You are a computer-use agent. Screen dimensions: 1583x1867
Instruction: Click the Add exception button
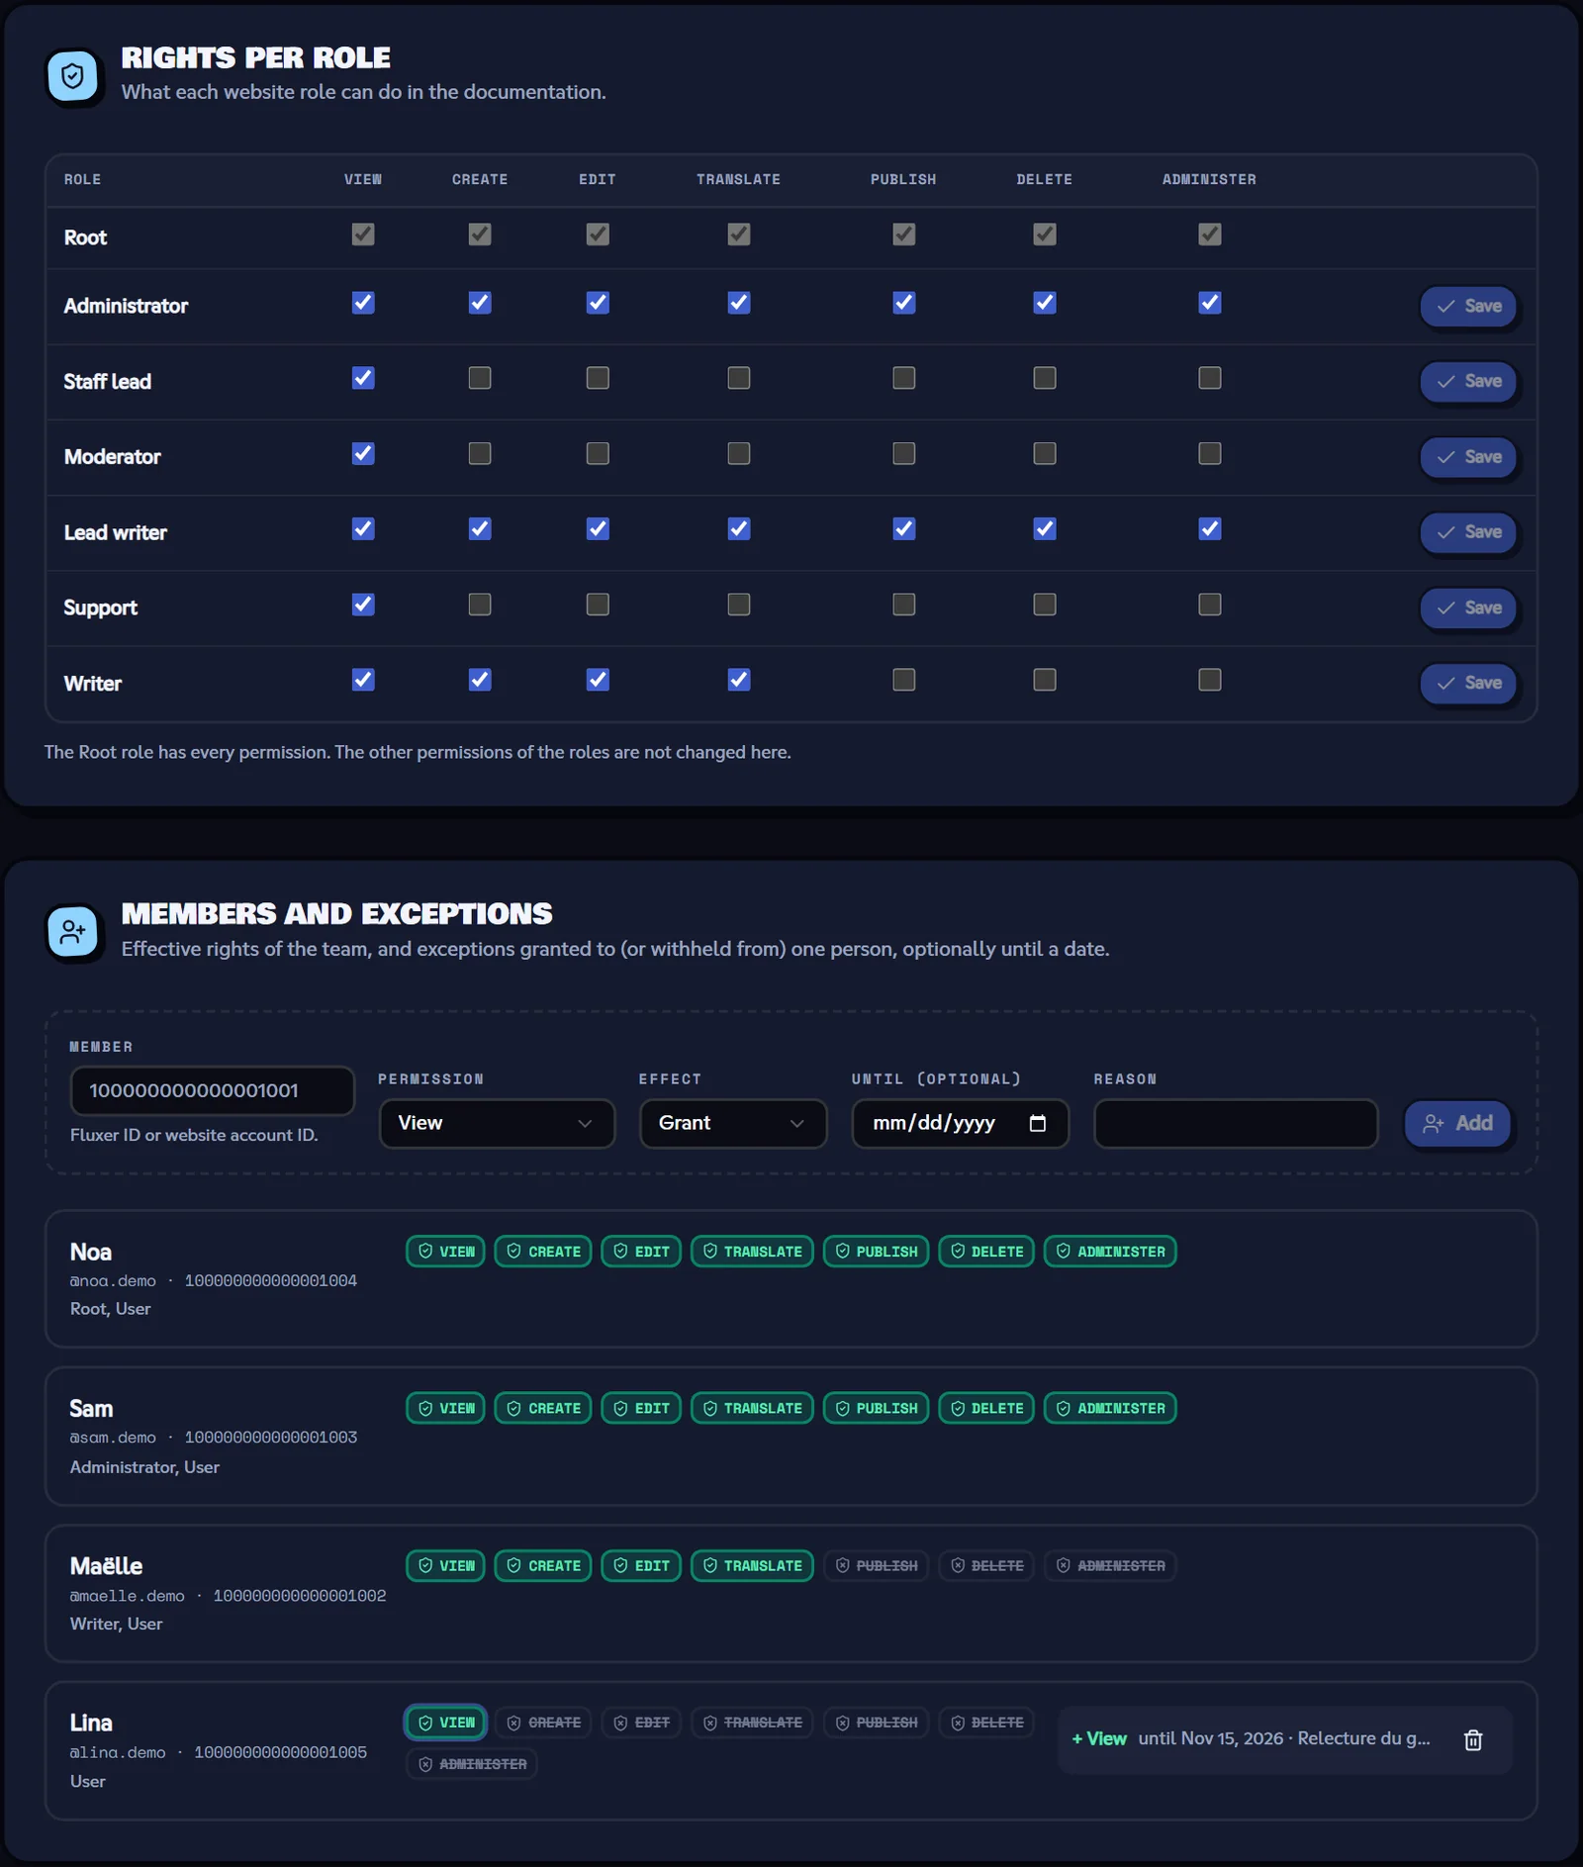pos(1457,1123)
